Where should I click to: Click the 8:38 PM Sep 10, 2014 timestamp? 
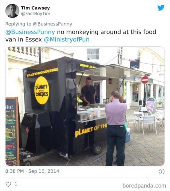(32, 171)
